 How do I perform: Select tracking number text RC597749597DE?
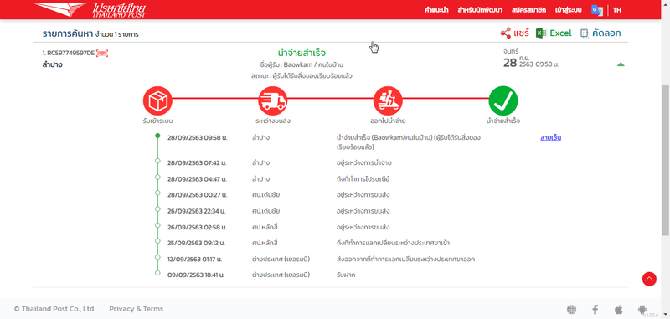(x=70, y=54)
